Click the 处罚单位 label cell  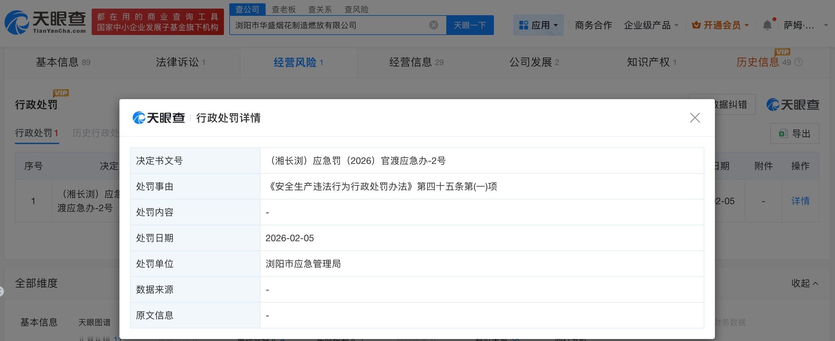[195, 264]
